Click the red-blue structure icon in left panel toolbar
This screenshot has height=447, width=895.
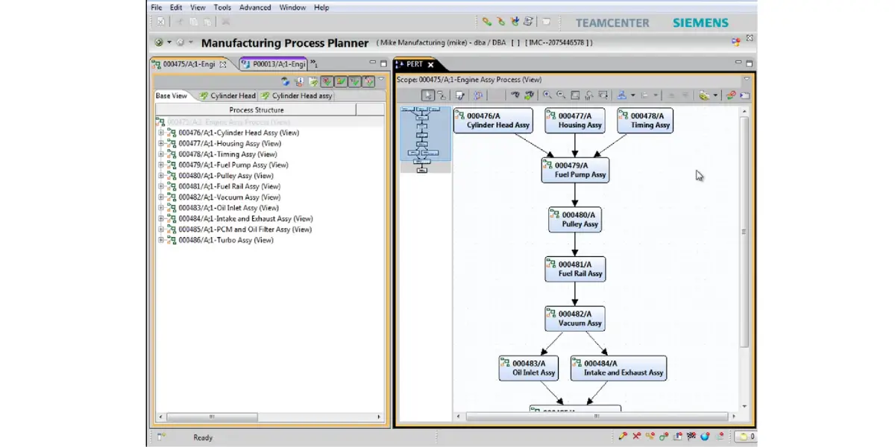pos(300,82)
